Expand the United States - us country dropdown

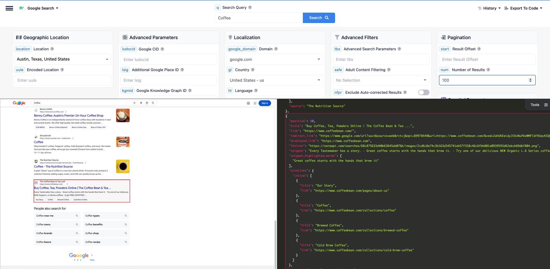275,80
